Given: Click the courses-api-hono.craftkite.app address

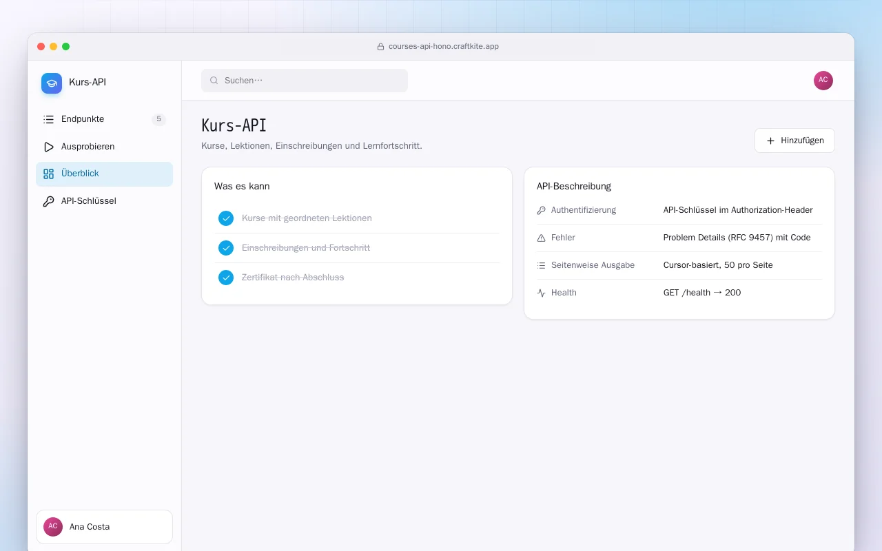Looking at the screenshot, I should 444,47.
